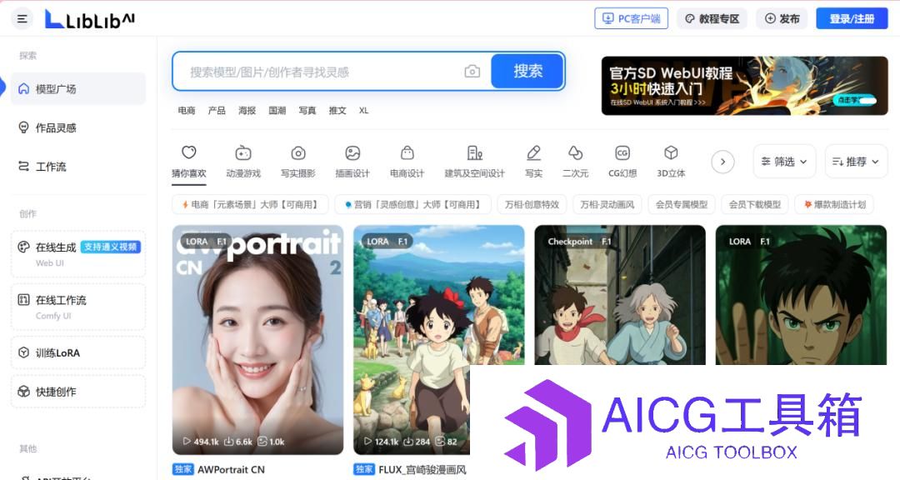The height and width of the screenshot is (480, 900).
Task: Click the 快捷创作 cube icon
Action: click(23, 392)
